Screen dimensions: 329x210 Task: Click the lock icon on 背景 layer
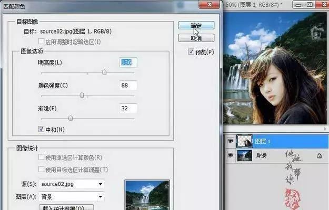(319, 155)
